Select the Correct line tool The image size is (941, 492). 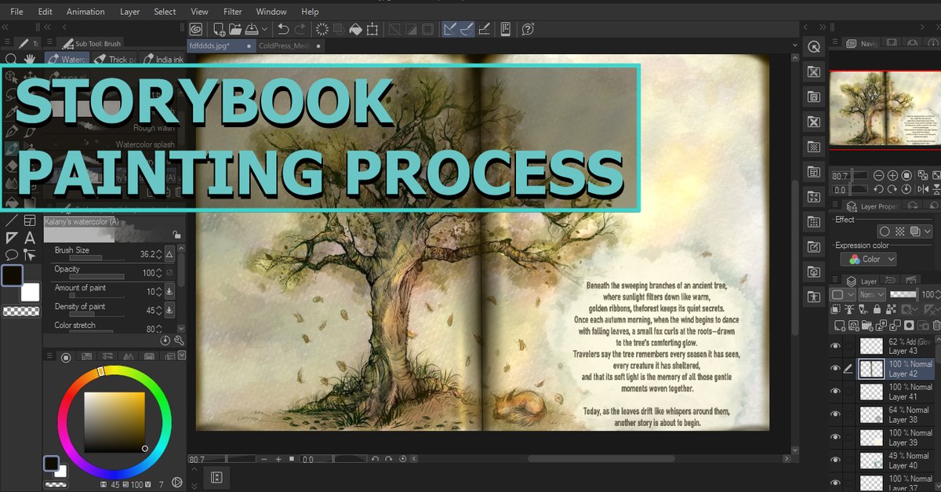(x=30, y=254)
